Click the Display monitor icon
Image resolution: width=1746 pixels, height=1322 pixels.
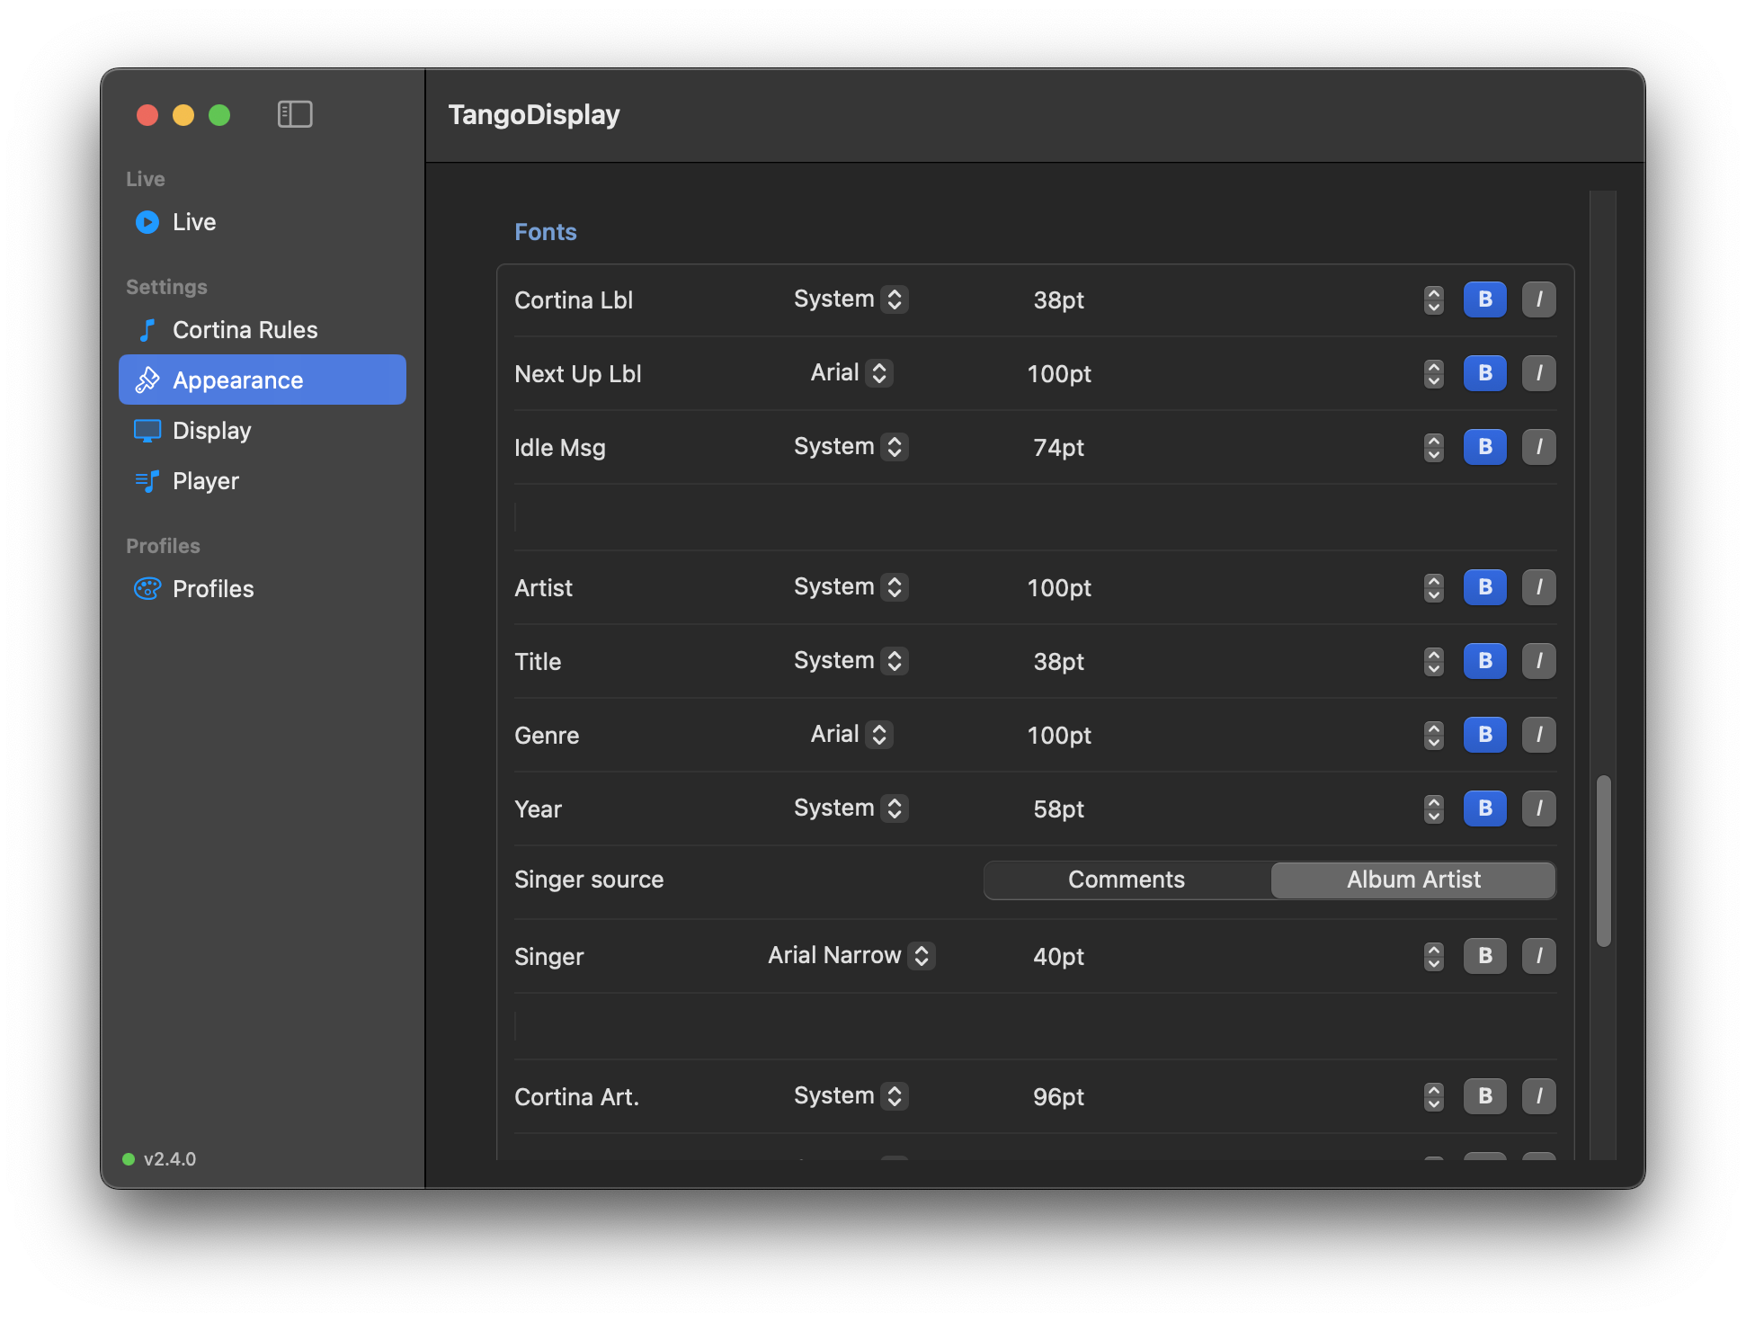(x=147, y=431)
